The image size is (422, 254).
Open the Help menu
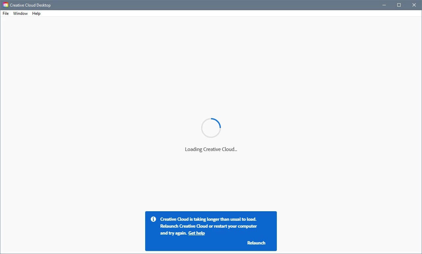(x=36, y=13)
